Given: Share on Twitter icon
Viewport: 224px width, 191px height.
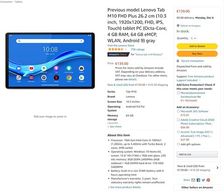Looking at the screenshot, I should click(x=203, y=180).
